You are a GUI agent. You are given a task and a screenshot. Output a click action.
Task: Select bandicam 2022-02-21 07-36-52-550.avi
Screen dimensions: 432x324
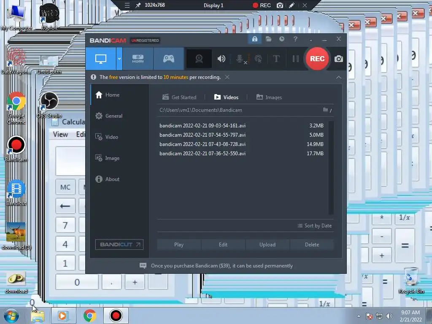pyautogui.click(x=242, y=154)
